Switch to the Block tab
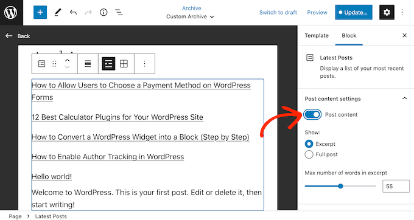The image size is (414, 220). click(349, 36)
